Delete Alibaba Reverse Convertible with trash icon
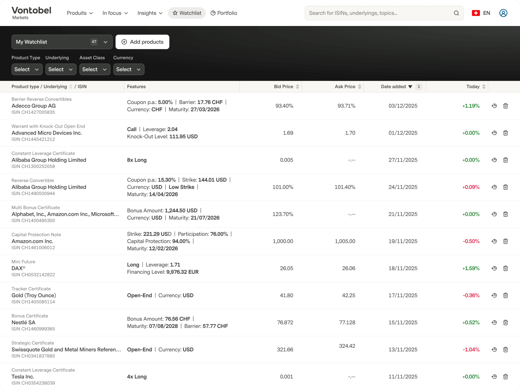The width and height of the screenshot is (520, 390). [506, 187]
